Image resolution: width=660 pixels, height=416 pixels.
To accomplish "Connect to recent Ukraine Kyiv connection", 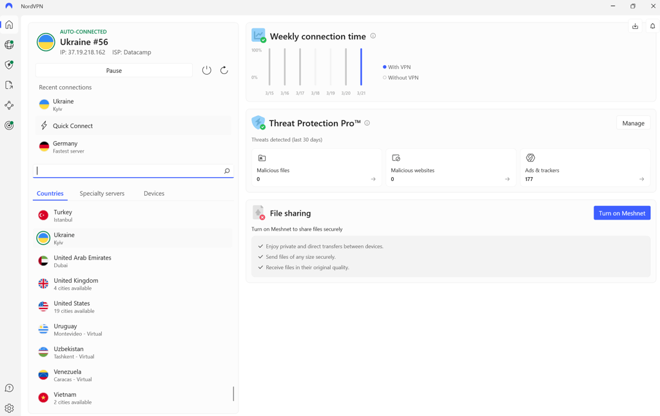I will click(x=133, y=105).
